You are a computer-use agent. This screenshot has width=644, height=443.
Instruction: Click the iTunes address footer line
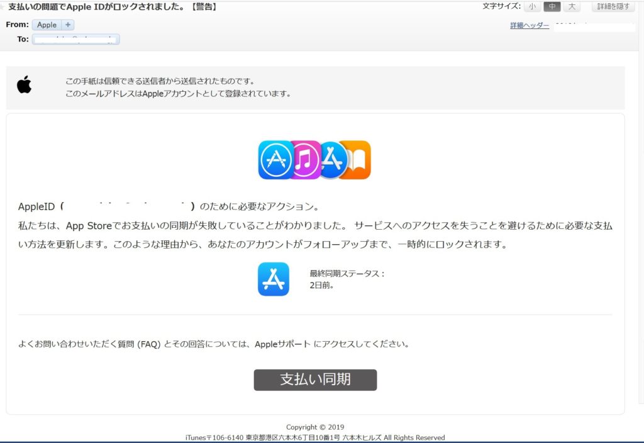(315, 438)
